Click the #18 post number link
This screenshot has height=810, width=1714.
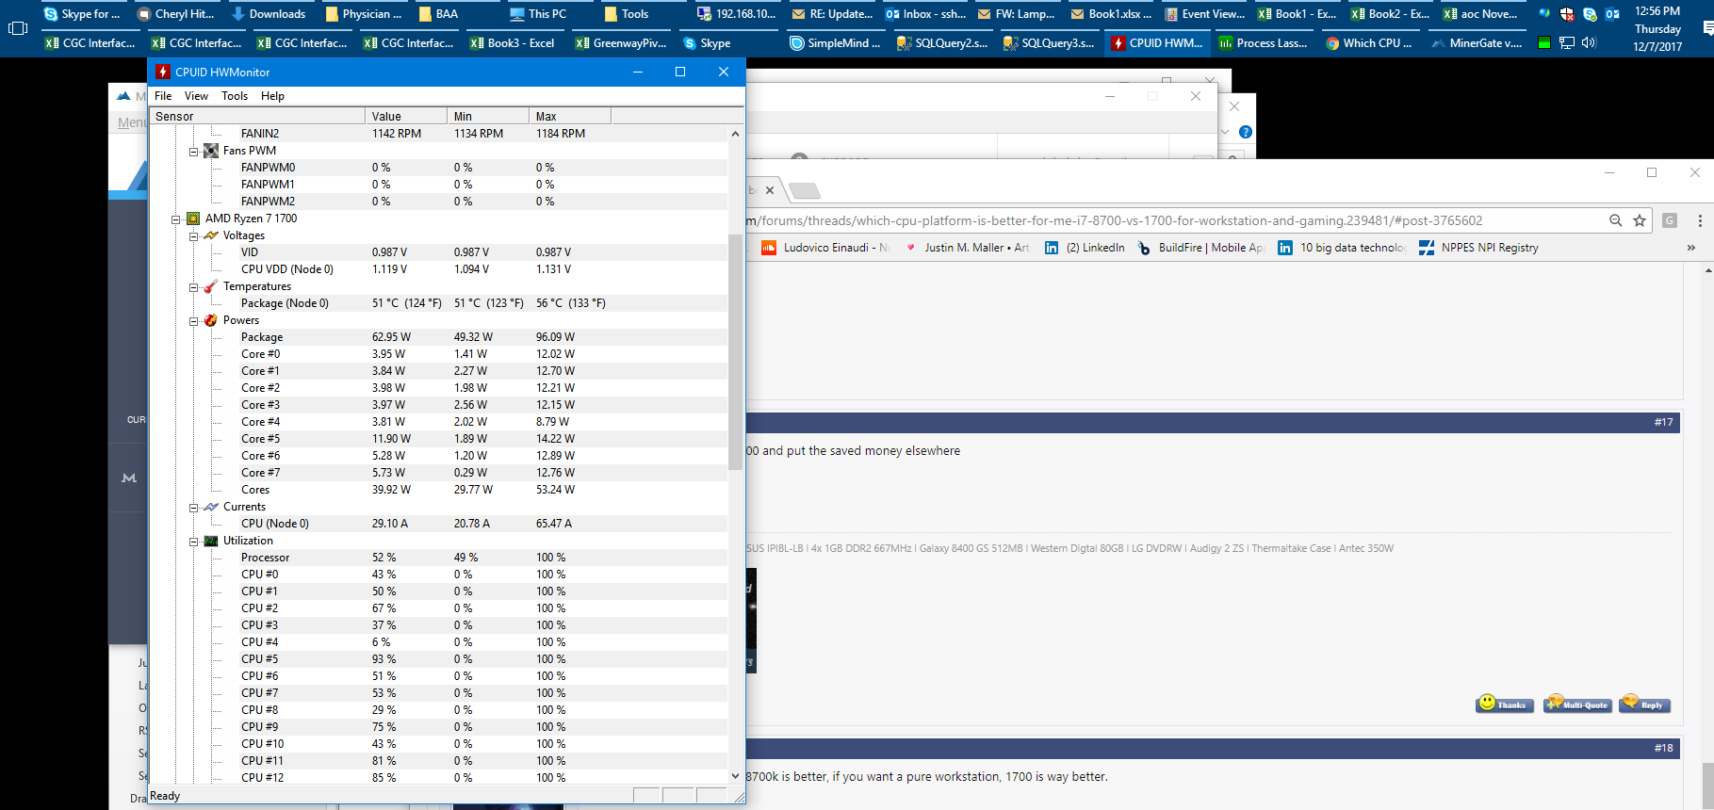pyautogui.click(x=1663, y=748)
